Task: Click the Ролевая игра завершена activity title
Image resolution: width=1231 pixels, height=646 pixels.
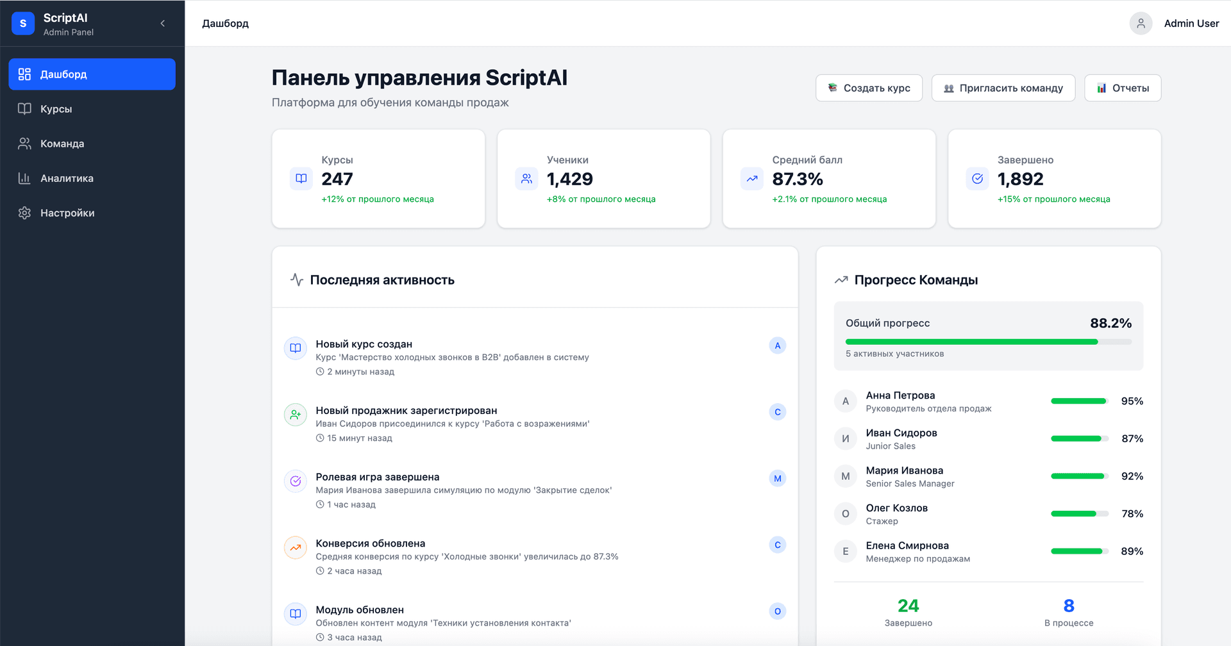Action: coord(378,477)
